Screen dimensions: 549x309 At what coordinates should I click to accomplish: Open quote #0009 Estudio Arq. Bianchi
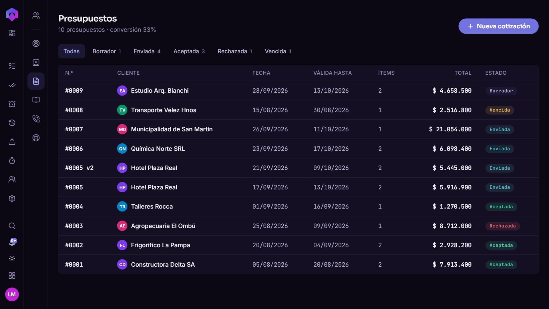[x=299, y=91]
